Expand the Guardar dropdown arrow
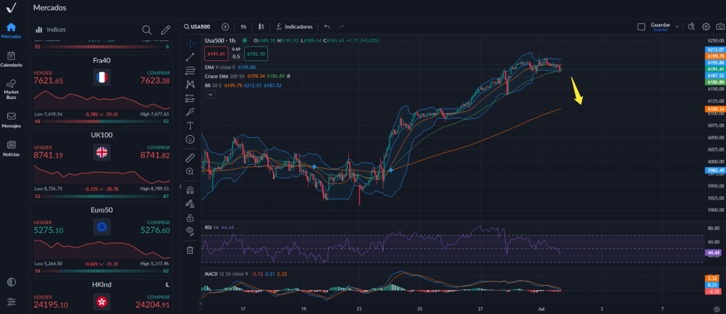 click(x=677, y=27)
